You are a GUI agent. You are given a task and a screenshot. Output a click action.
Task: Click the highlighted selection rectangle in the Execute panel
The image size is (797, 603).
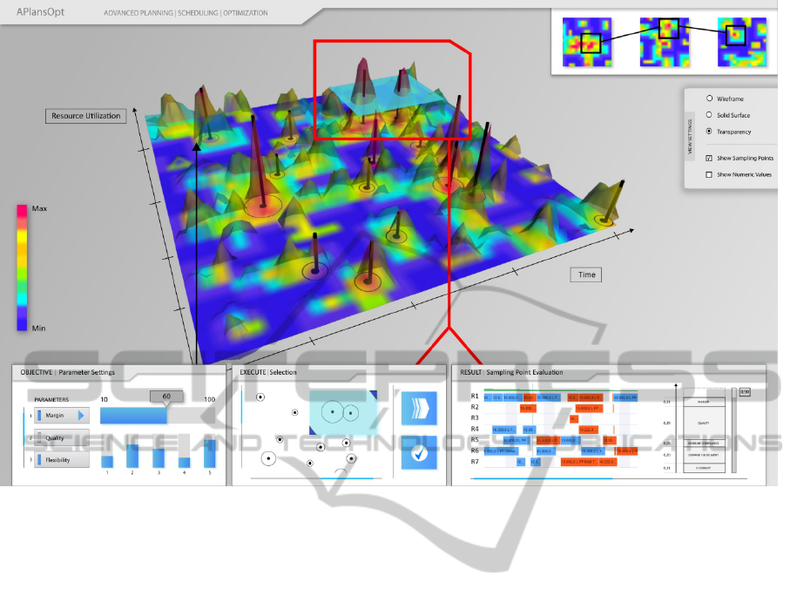pyautogui.click(x=341, y=412)
